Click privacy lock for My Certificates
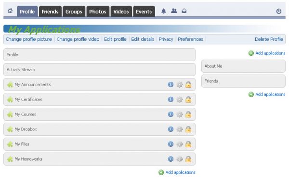289x180 pixels. point(188,100)
